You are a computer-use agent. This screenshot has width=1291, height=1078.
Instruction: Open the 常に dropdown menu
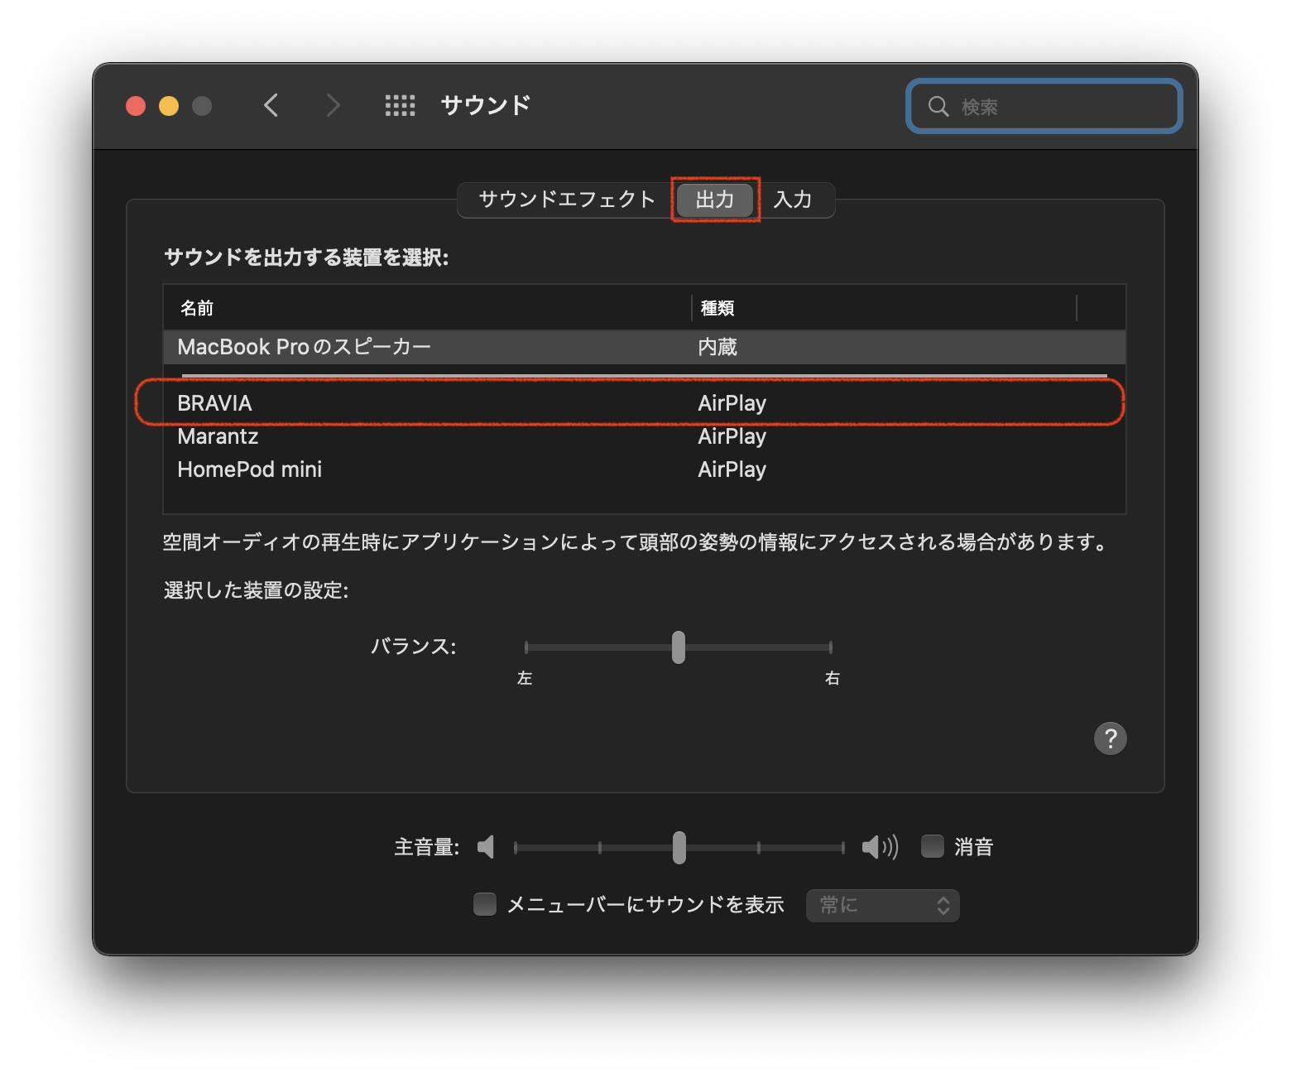pos(882,906)
